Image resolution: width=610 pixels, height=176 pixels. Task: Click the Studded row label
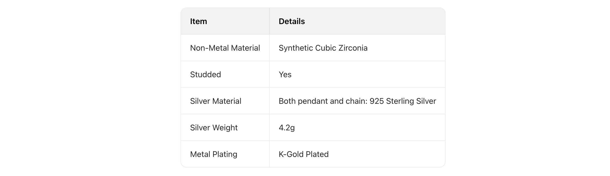coord(205,74)
